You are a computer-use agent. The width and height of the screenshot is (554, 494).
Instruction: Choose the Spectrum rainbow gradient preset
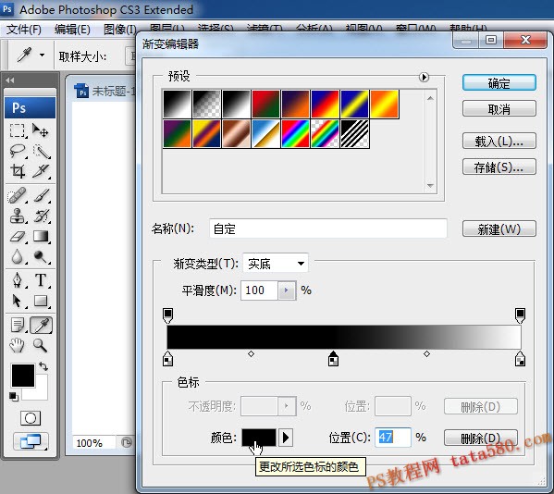click(295, 133)
